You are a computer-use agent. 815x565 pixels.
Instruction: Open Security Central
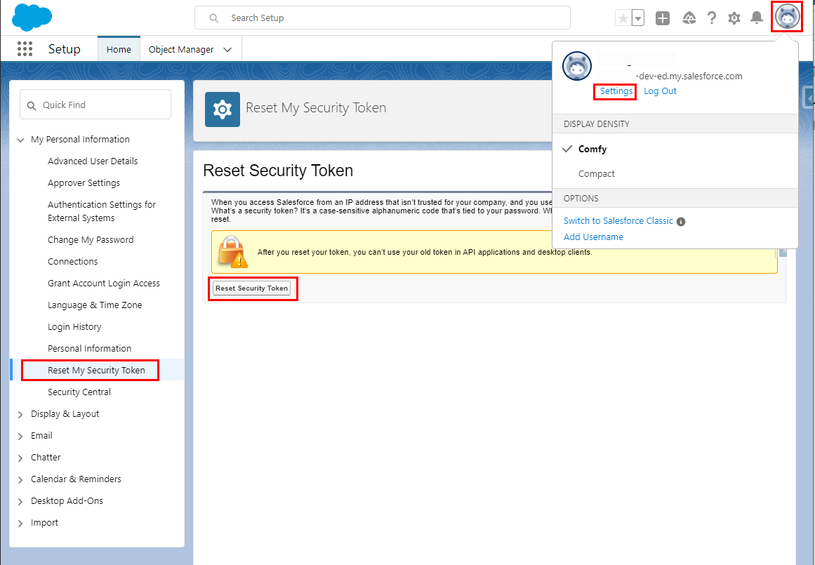(79, 392)
